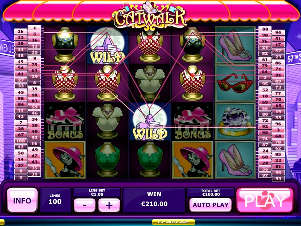This screenshot has width=301, height=226.
Task: Follow the Play For Real Money link
Action: click(x=173, y=222)
